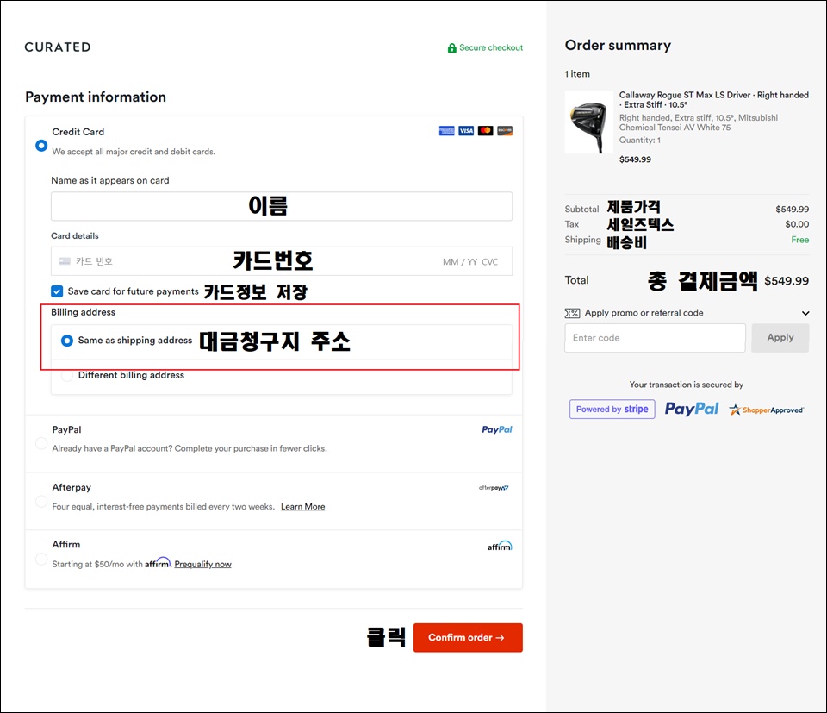Click the CURATED logo
The height and width of the screenshot is (713, 827).
(x=58, y=47)
